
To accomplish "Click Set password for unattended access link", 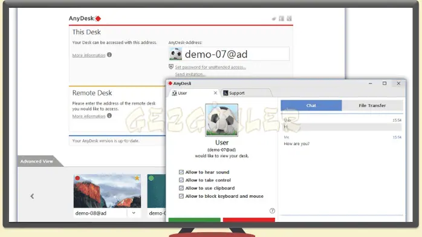I will [210, 67].
